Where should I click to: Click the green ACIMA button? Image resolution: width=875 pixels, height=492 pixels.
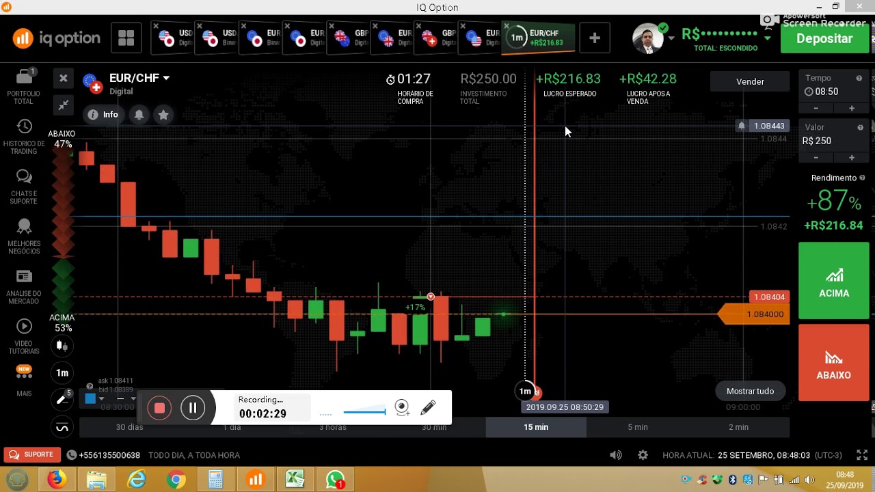pyautogui.click(x=834, y=281)
